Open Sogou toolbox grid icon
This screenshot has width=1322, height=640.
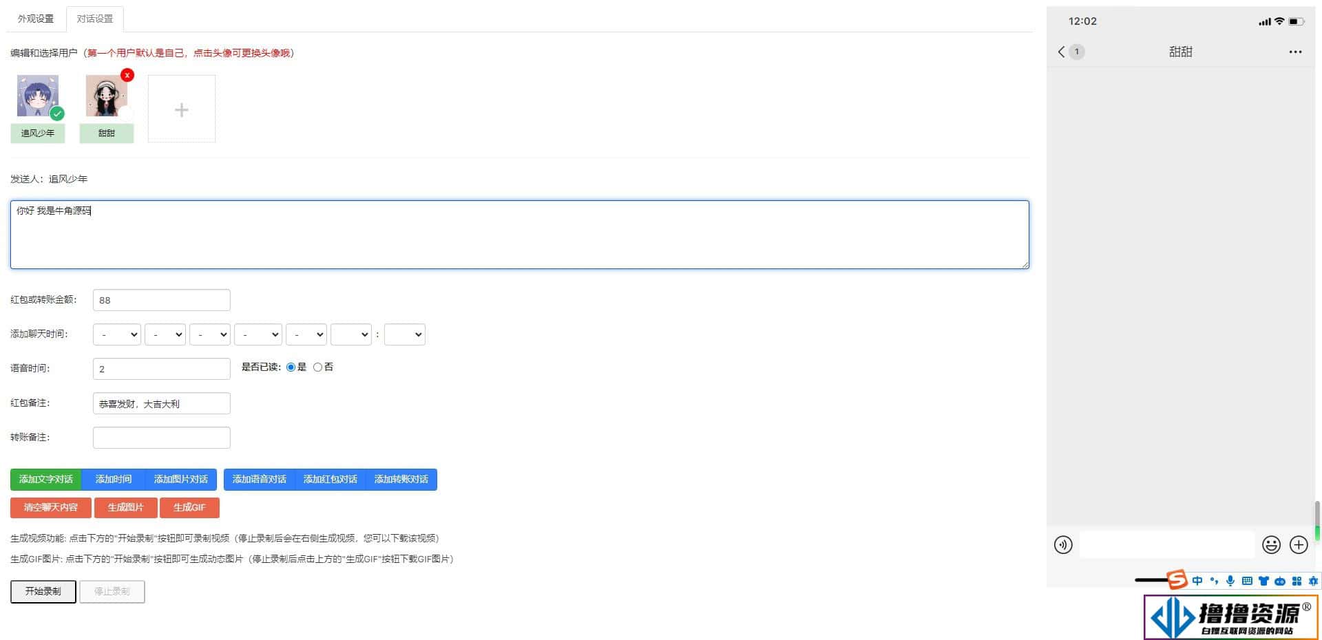(x=1297, y=581)
